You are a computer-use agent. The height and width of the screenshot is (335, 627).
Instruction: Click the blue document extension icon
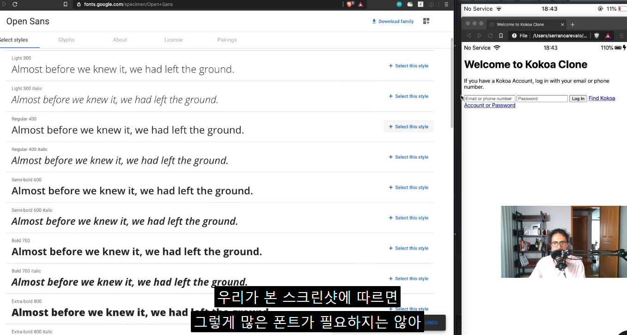420,4
